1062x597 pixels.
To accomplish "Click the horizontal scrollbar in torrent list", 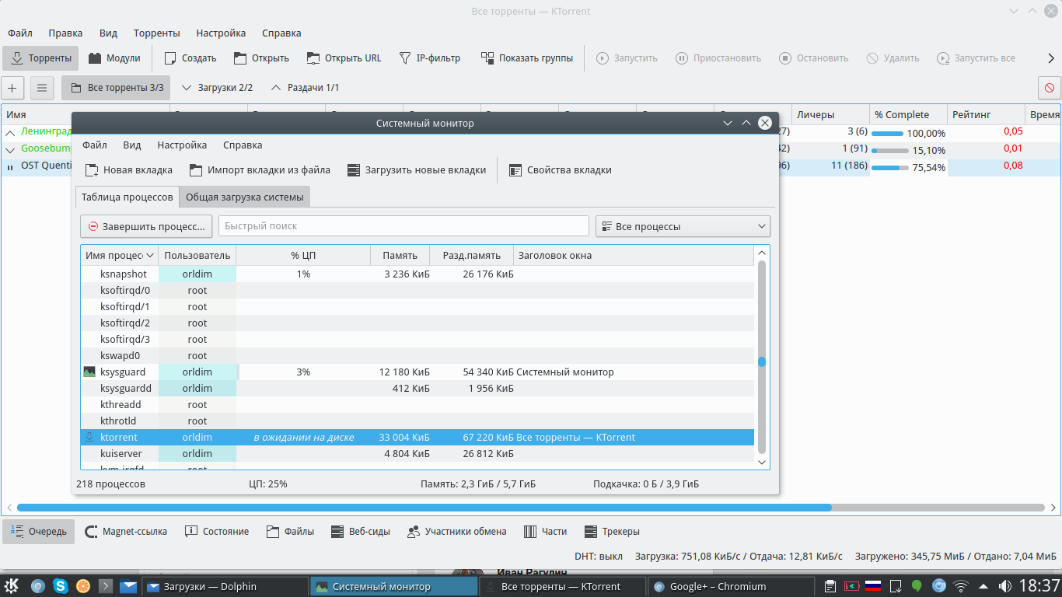I will click(424, 508).
